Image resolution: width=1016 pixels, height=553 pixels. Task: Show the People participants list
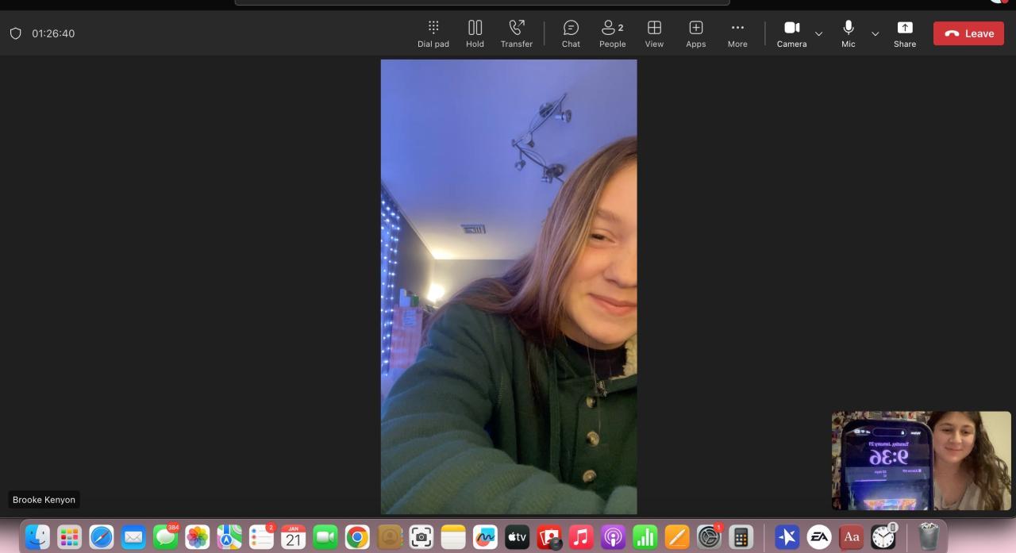tap(612, 33)
